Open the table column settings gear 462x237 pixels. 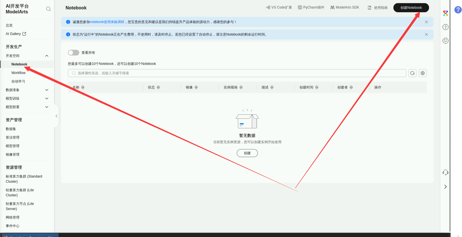(x=422, y=73)
